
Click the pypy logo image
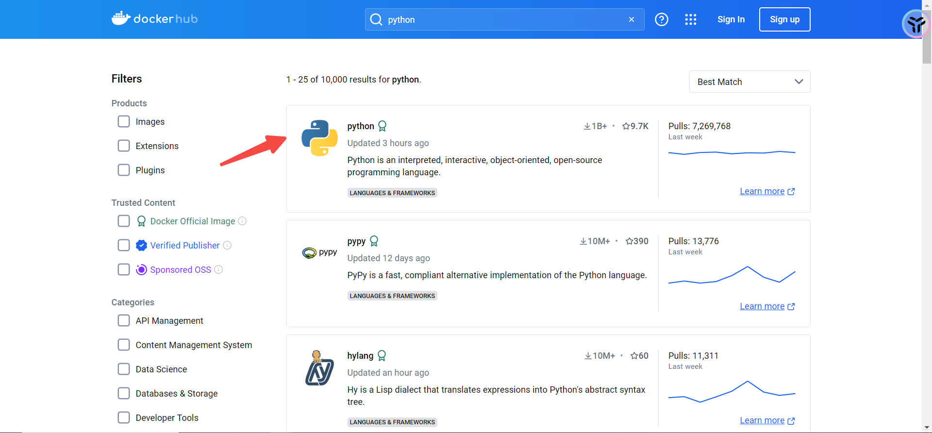tap(319, 253)
